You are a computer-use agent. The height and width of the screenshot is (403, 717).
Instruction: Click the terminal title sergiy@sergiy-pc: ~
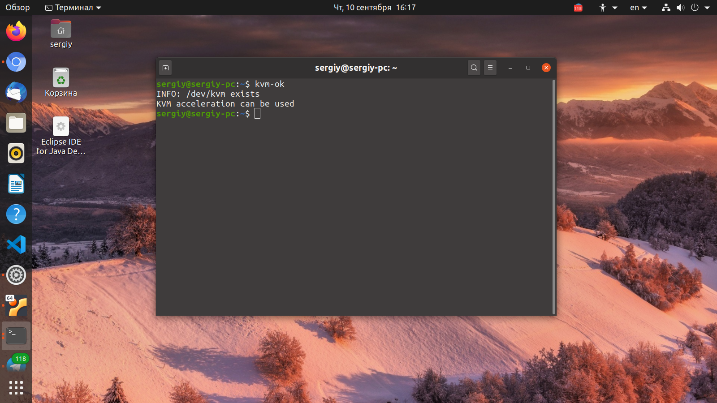pos(356,68)
